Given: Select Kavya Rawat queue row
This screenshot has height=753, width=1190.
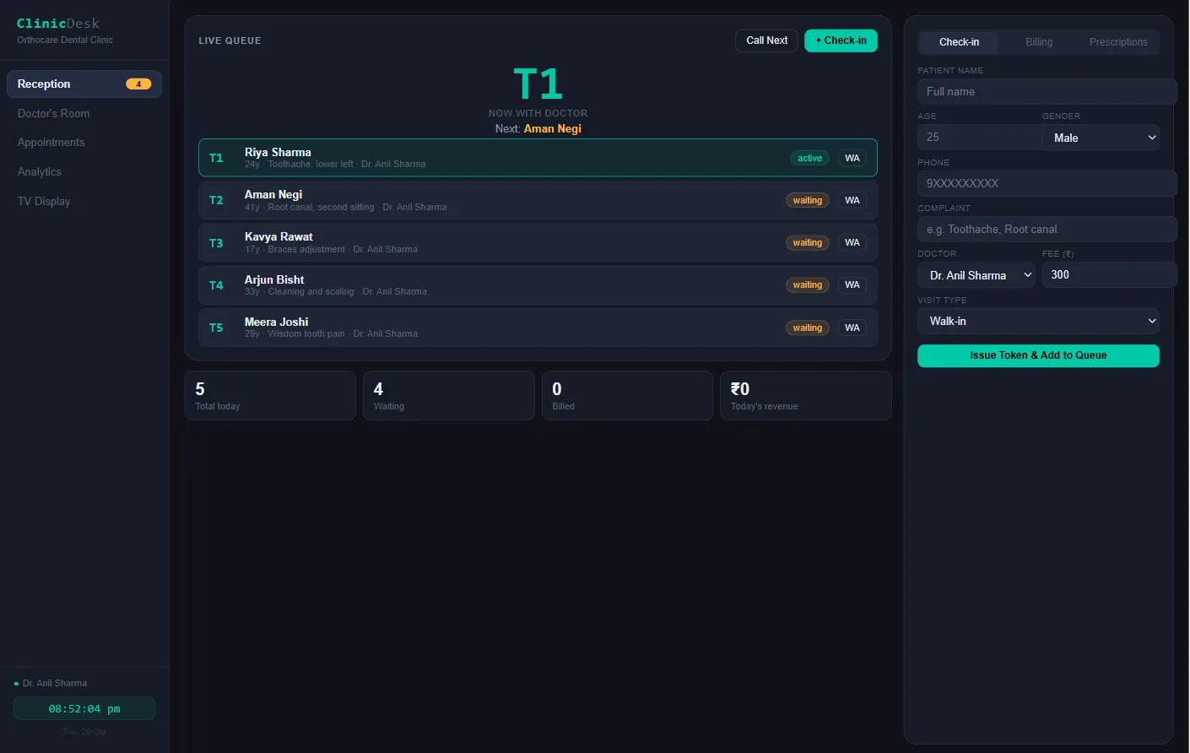Looking at the screenshot, I should pyautogui.click(x=538, y=242).
